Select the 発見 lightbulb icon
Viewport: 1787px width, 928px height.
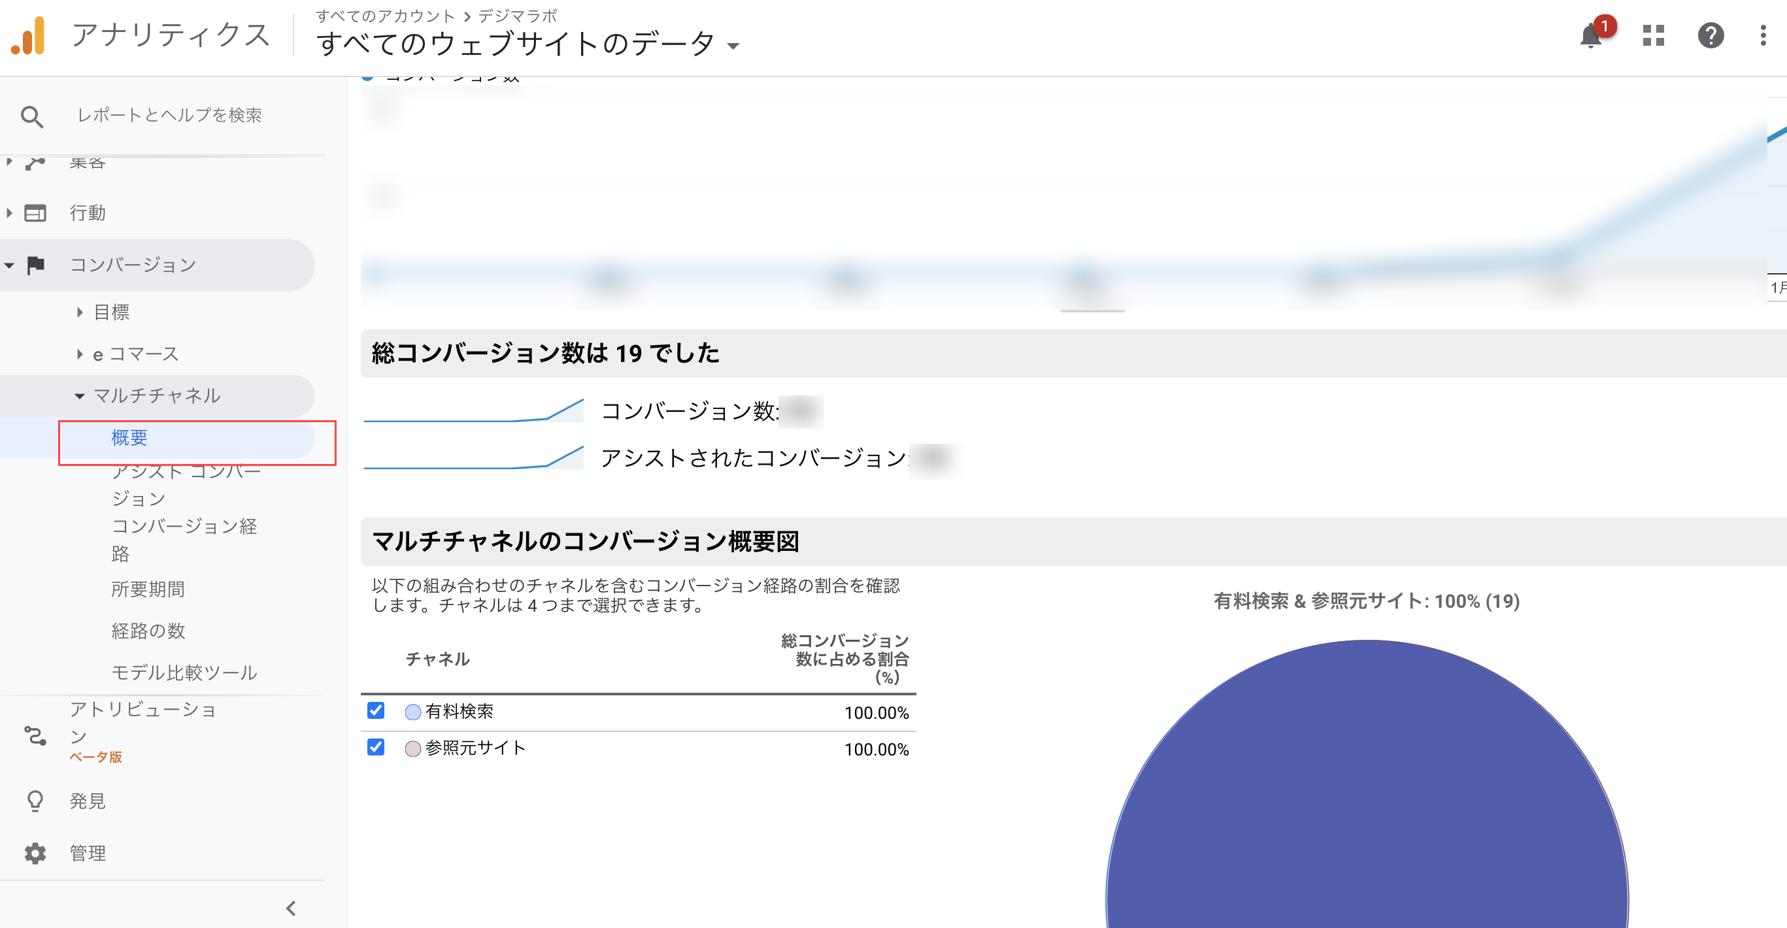tap(35, 801)
